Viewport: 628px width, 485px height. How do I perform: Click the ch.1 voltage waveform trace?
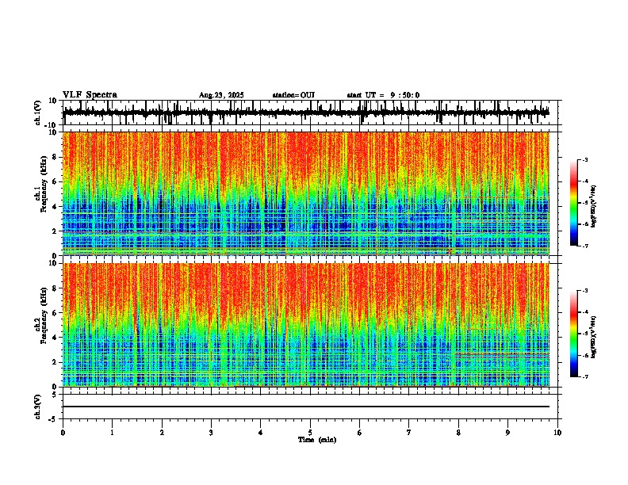306,113
